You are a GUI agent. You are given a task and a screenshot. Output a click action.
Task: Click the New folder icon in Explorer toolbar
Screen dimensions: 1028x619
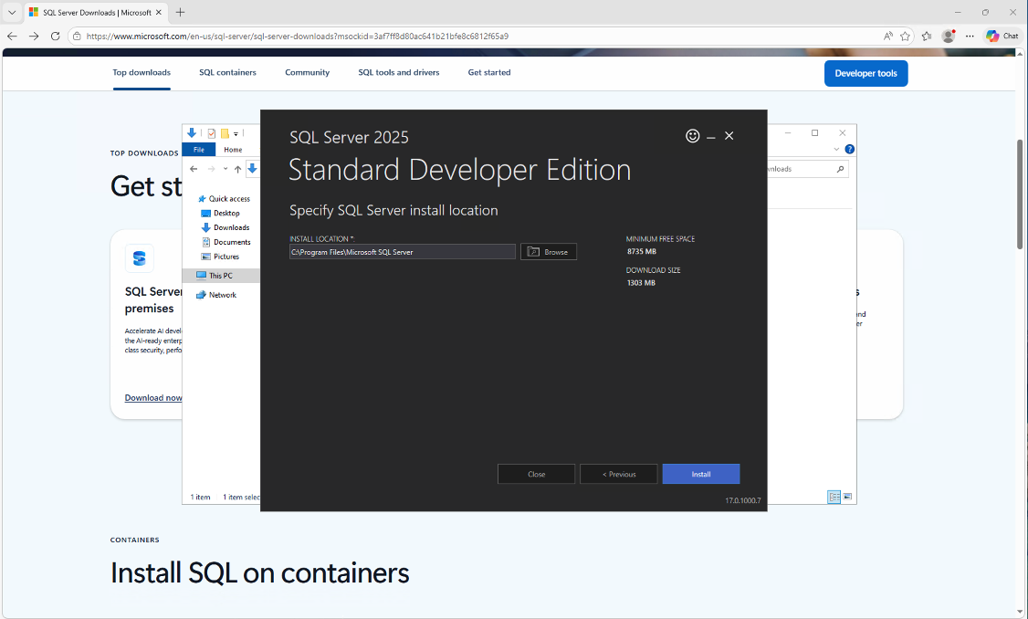(225, 134)
